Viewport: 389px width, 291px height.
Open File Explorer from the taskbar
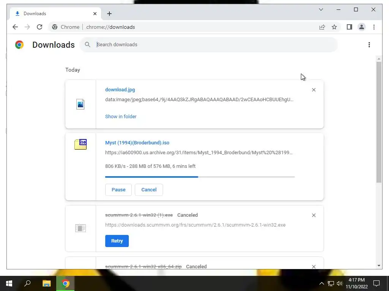click(x=46, y=283)
